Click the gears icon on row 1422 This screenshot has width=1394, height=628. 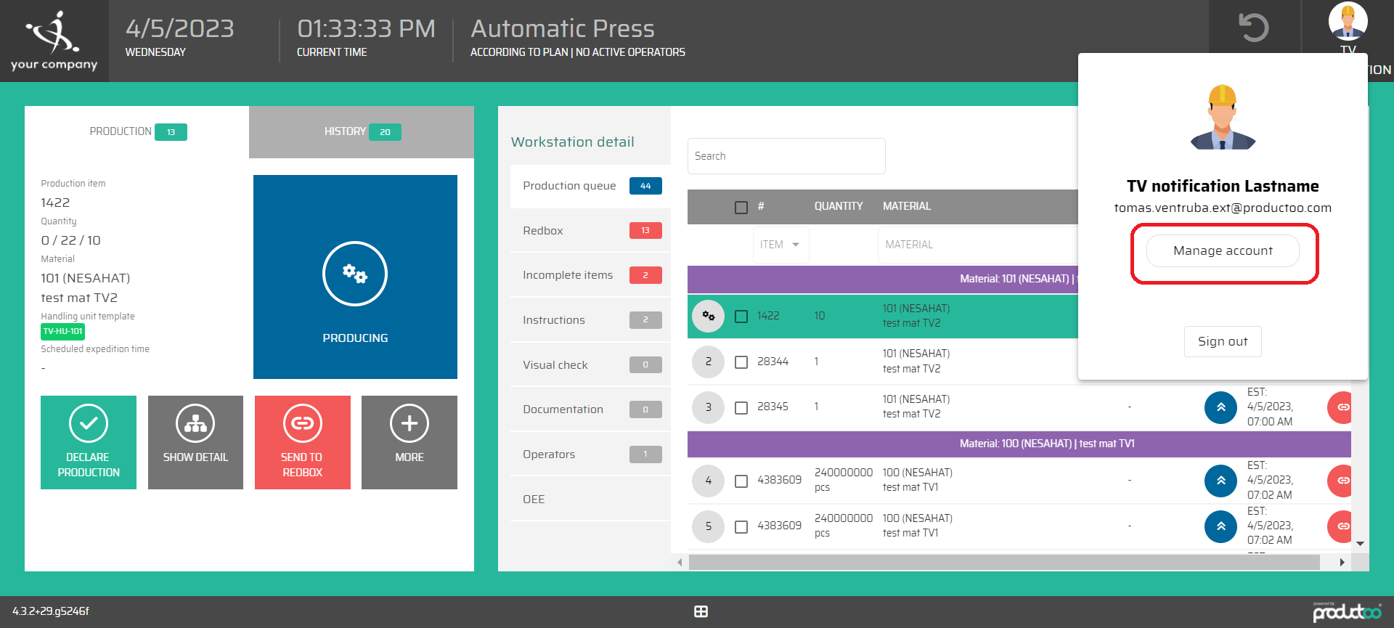[x=708, y=316]
